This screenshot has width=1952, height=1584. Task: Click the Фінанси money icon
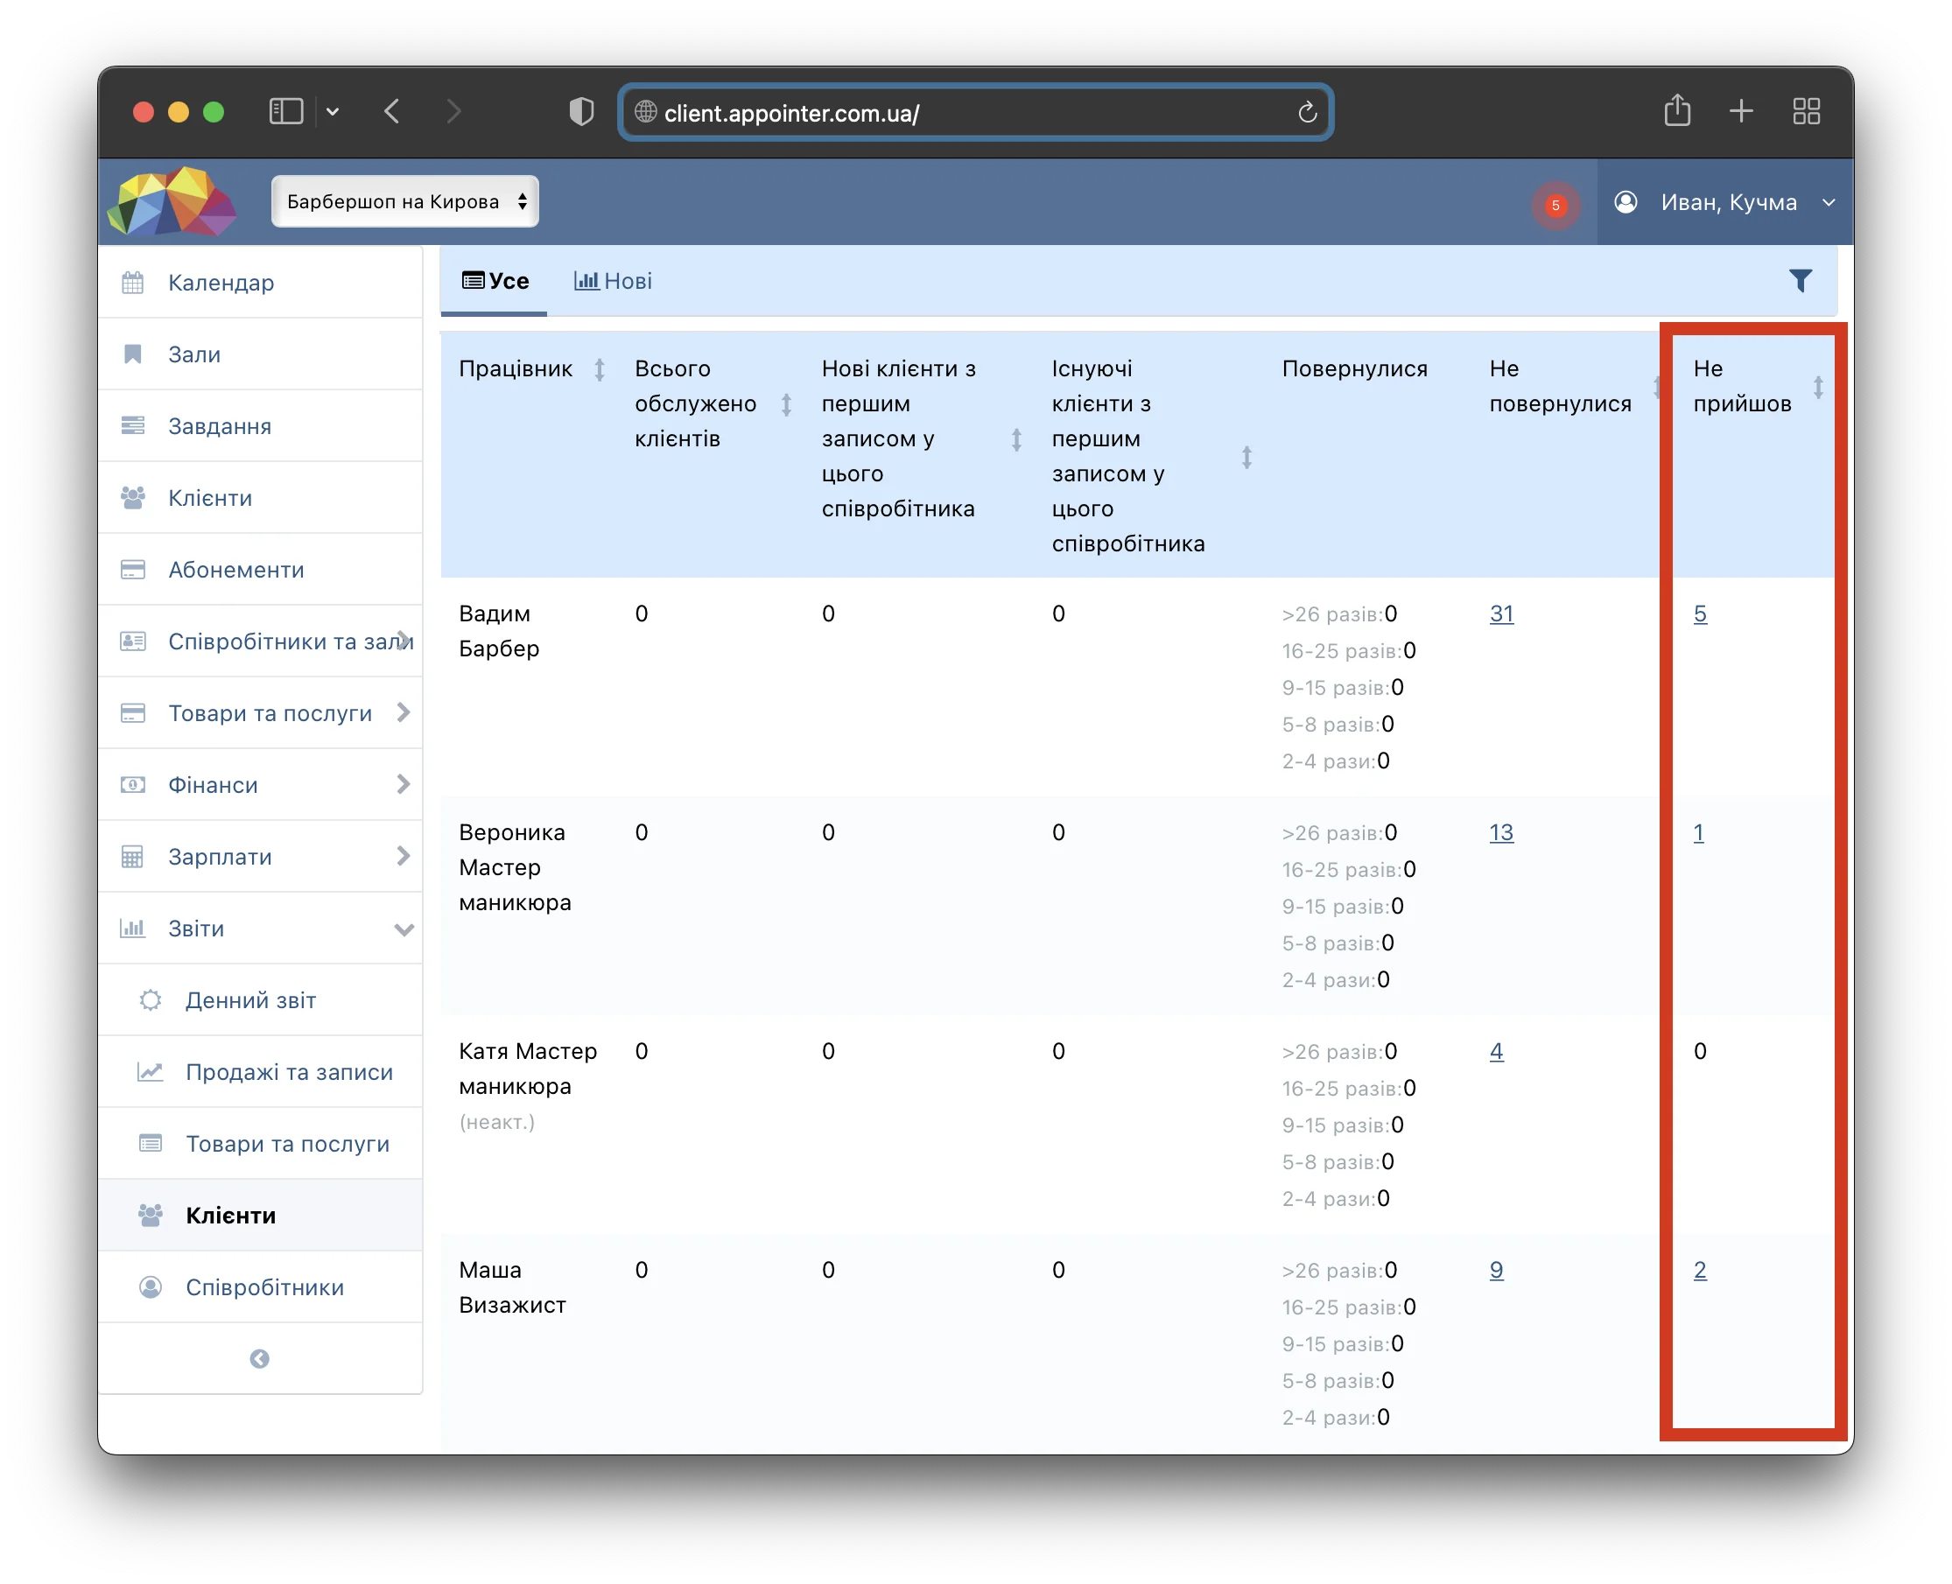[132, 785]
